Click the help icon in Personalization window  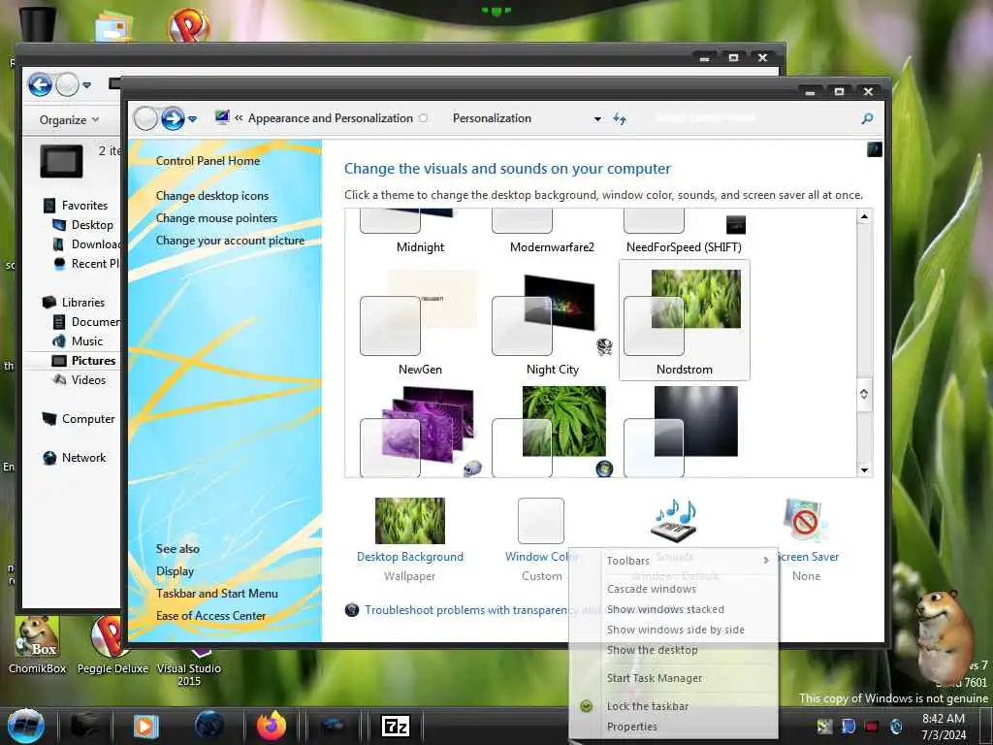pyautogui.click(x=874, y=149)
